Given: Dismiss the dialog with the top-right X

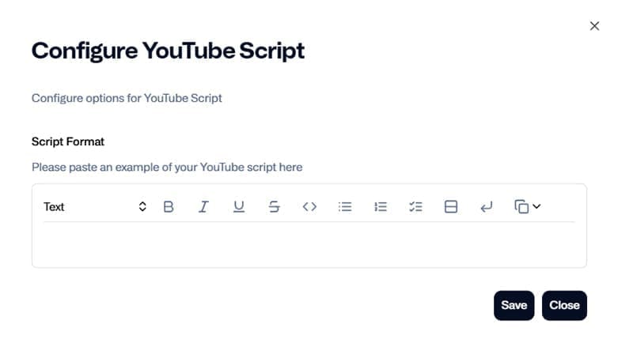Looking at the screenshot, I should point(594,26).
